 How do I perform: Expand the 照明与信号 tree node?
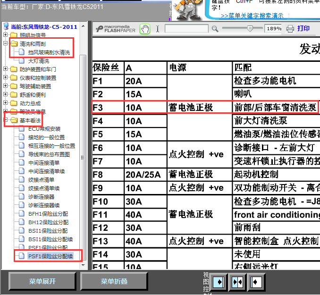pyautogui.click(x=6, y=35)
